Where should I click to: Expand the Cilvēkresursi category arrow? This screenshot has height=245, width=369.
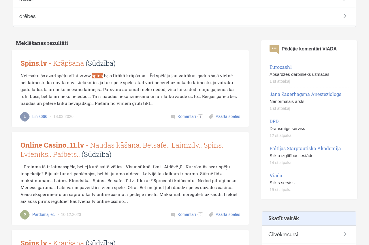(345, 234)
